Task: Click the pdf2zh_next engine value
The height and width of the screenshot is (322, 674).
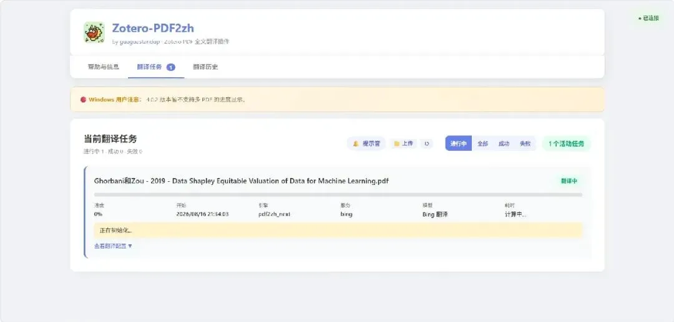Action: coord(274,214)
